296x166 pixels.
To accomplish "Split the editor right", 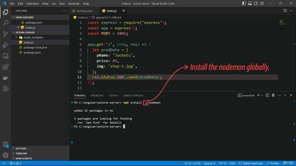I will 285,11.
